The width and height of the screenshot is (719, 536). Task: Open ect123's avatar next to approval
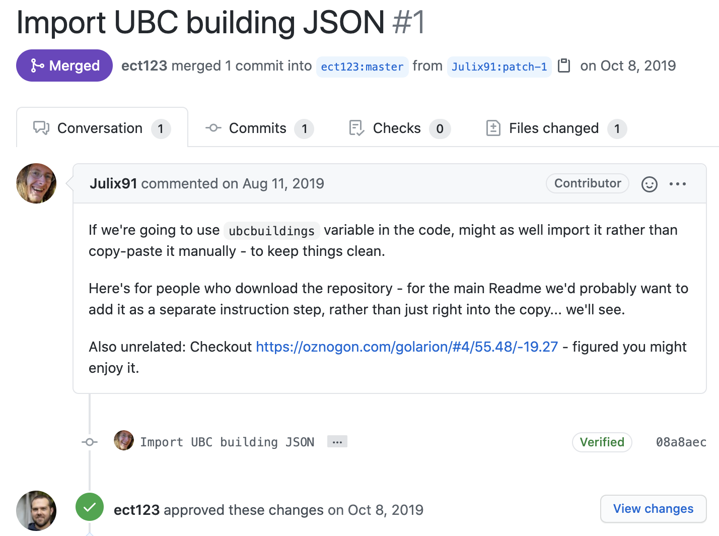(x=36, y=511)
